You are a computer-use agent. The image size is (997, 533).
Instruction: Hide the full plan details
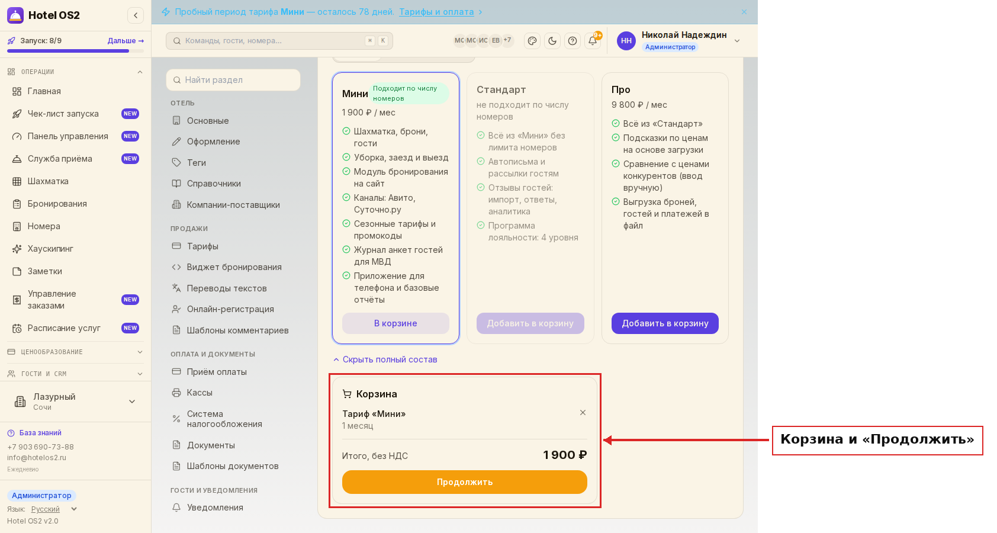pos(385,359)
